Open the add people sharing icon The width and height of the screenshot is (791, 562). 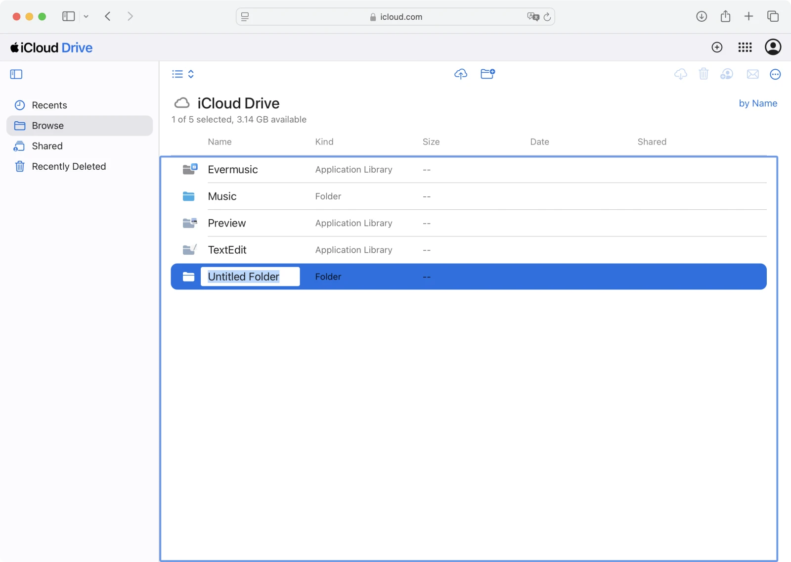[727, 74]
